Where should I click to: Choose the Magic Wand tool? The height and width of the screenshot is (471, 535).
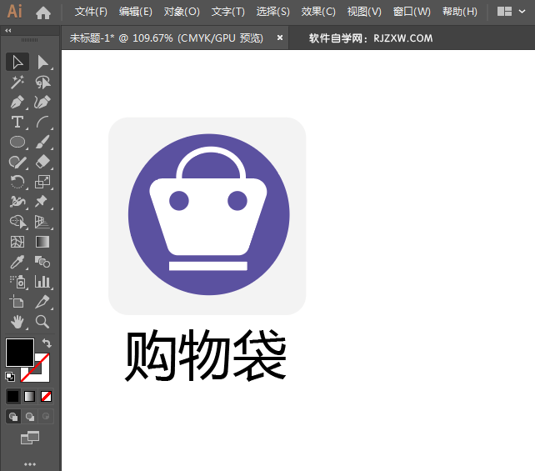click(17, 83)
